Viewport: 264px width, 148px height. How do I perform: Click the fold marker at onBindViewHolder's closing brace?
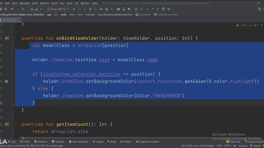pos(13,110)
